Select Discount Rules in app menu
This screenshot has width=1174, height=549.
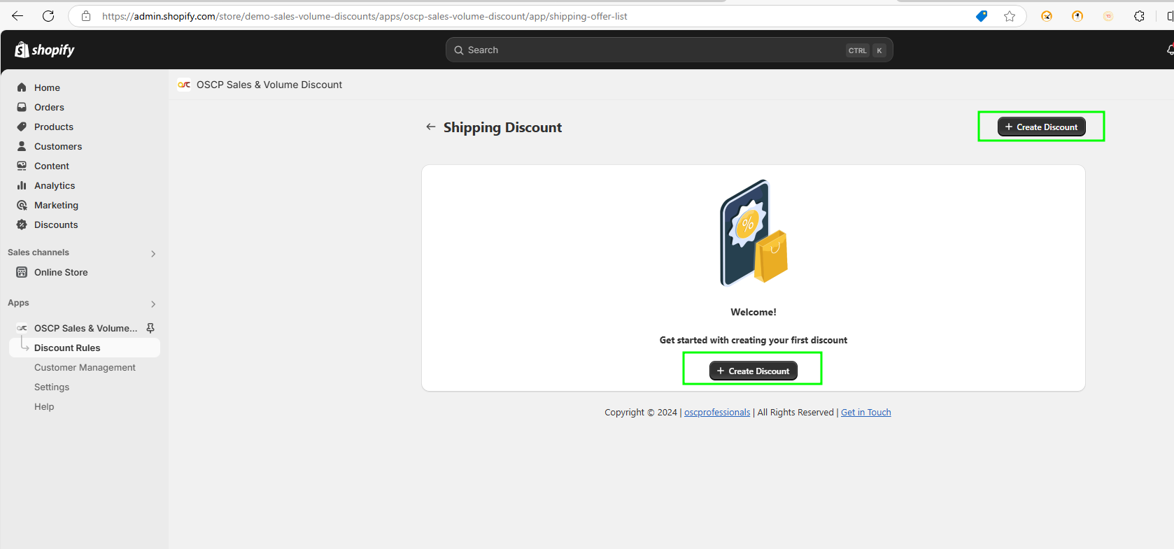[67, 348]
